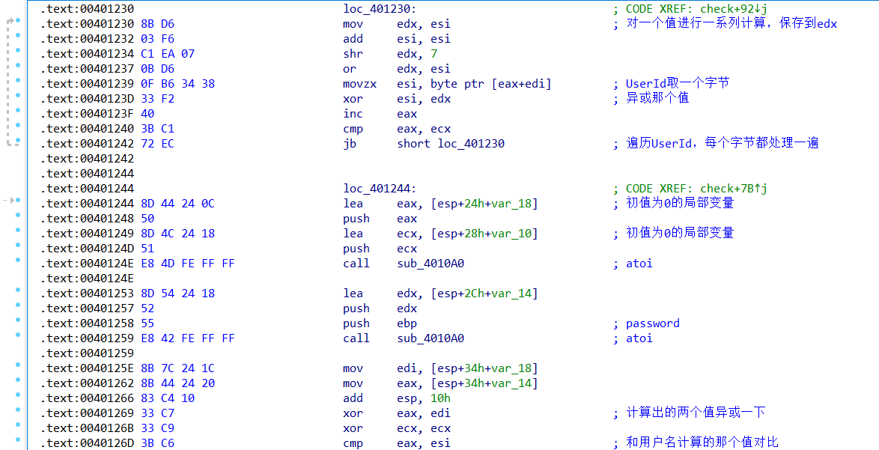The width and height of the screenshot is (879, 450).
Task: Toggle breakpoint dot beside address 0040124D
Action: pyautogui.click(x=18, y=246)
